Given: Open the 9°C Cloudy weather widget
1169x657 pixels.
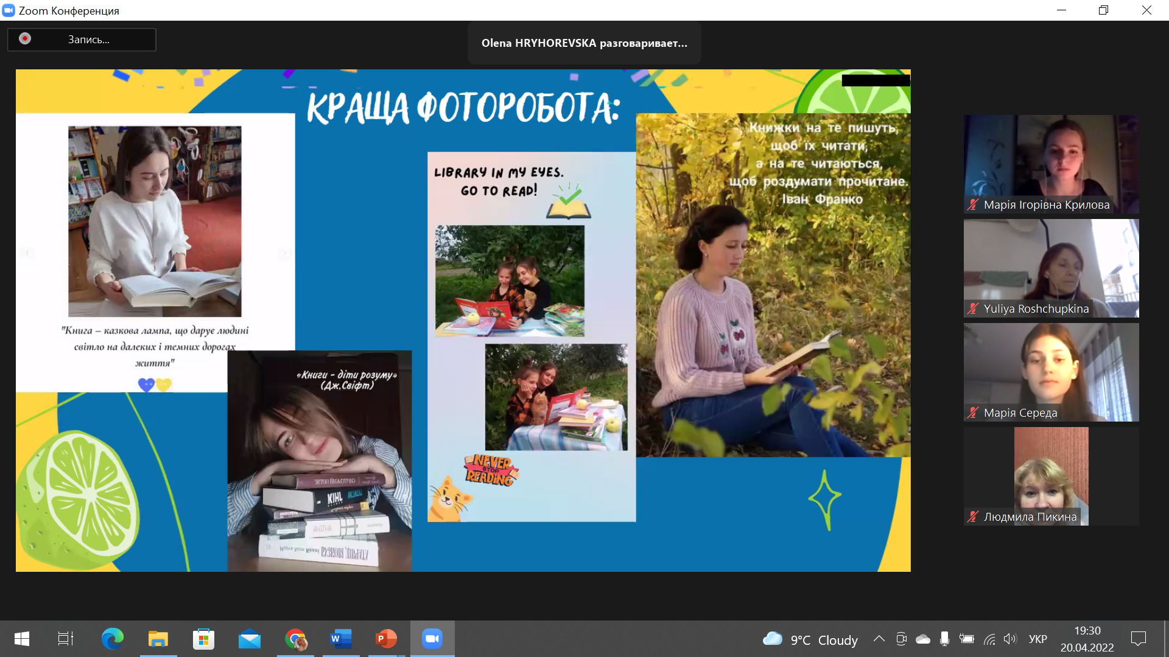Looking at the screenshot, I should pos(810,639).
